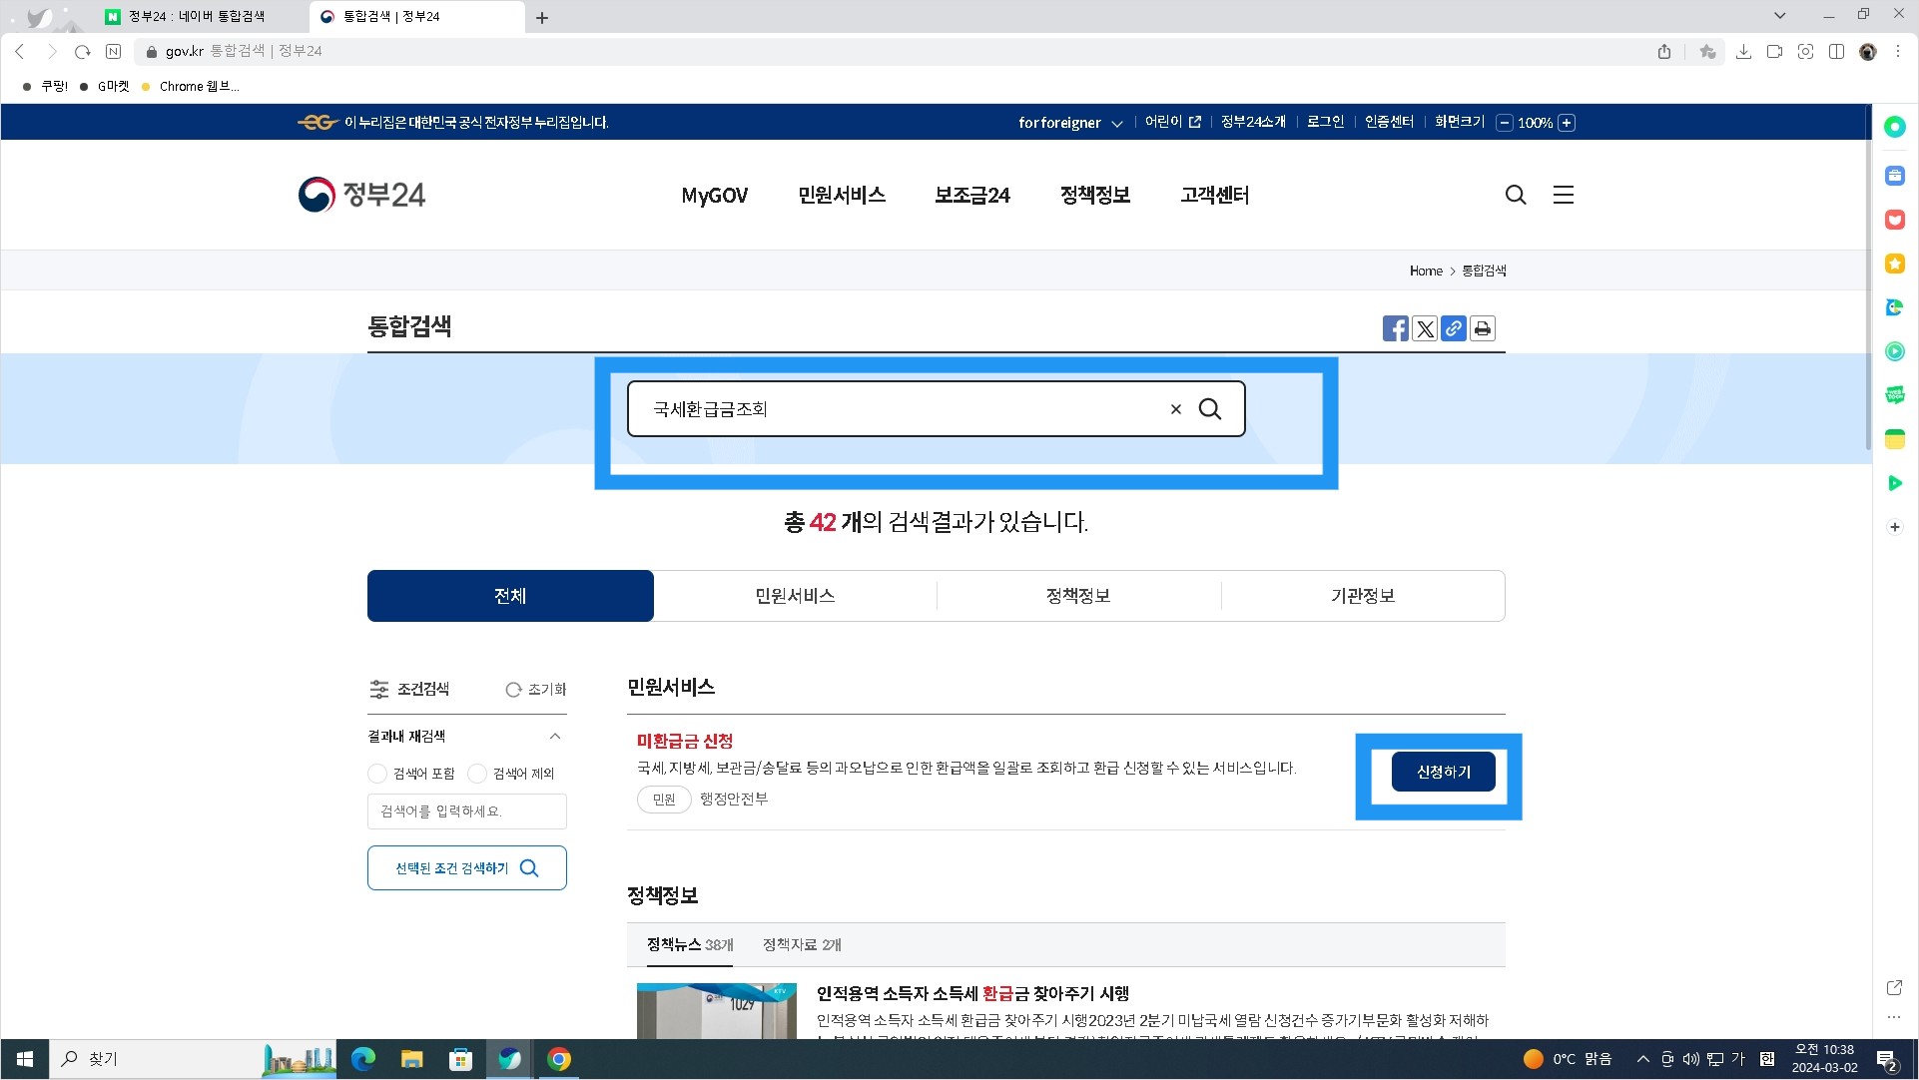Open the hamburger menu next to the search icon
The height and width of the screenshot is (1080, 1919).
coord(1562,195)
